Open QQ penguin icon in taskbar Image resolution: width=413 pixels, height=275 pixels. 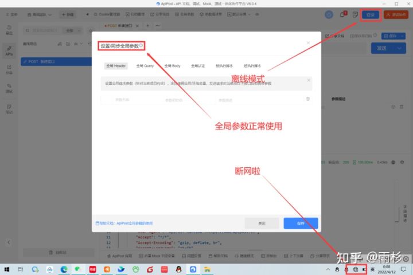pos(178,269)
